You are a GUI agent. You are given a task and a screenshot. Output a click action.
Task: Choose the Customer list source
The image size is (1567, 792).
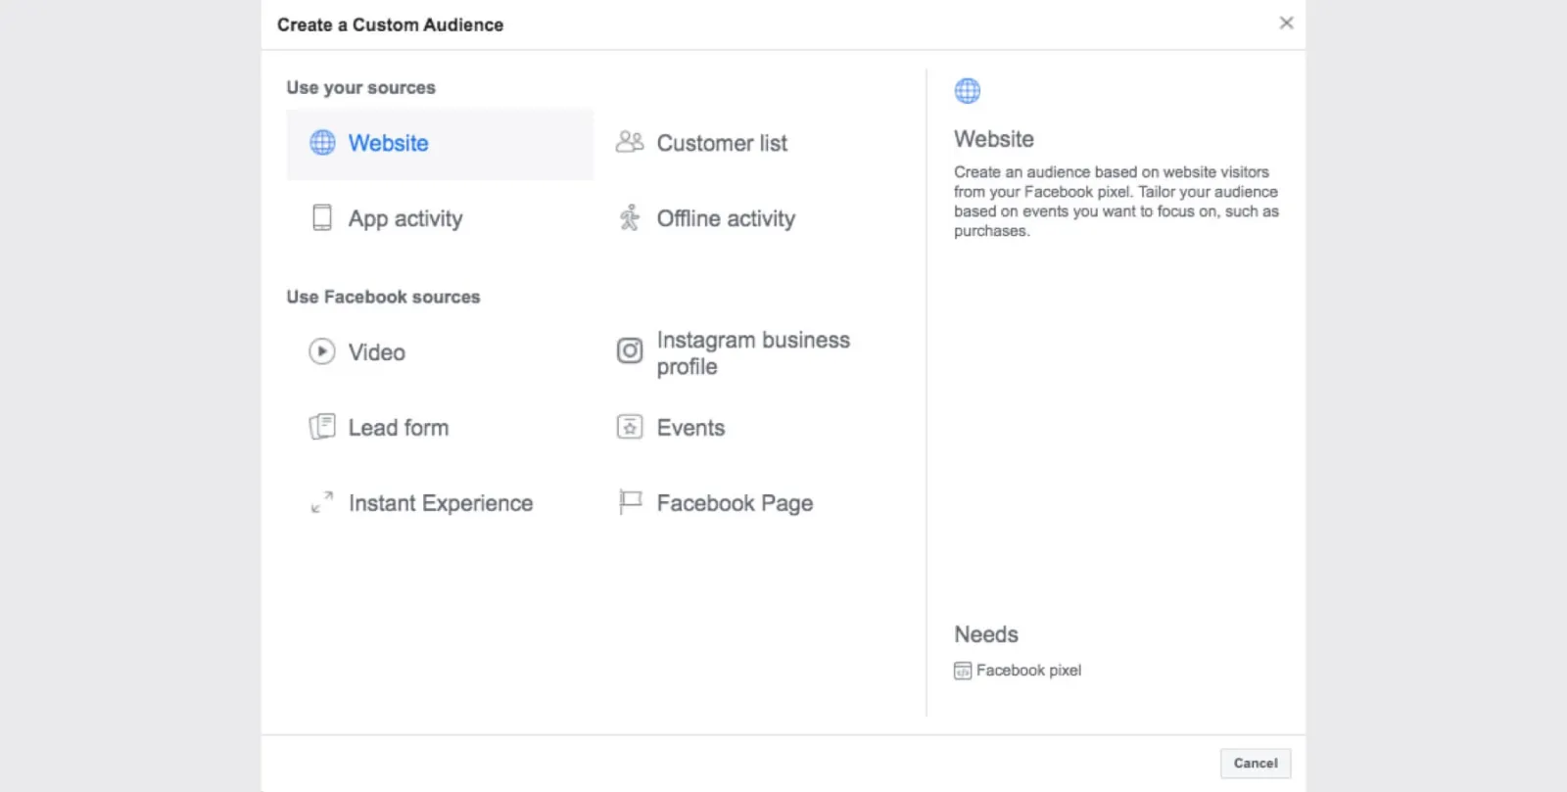(x=722, y=143)
